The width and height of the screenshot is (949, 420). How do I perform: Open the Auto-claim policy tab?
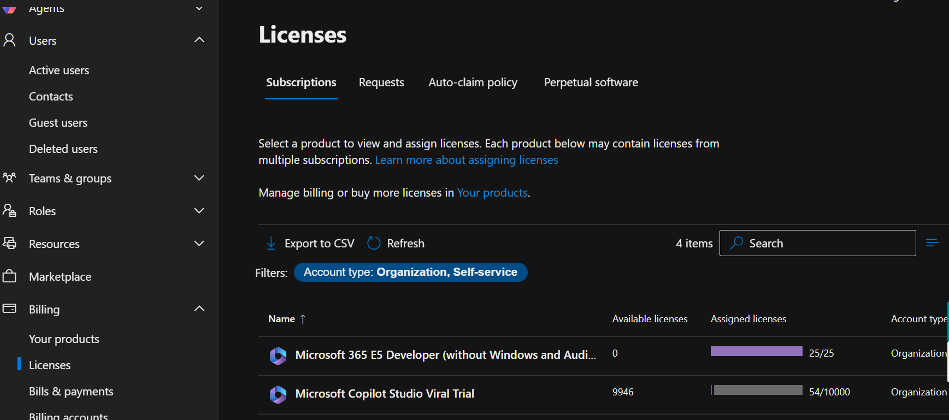473,82
